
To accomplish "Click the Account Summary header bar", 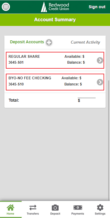I will [55, 20].
